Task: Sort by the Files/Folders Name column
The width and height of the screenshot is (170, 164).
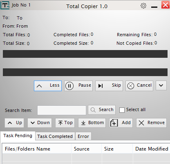Action: tap(37, 149)
